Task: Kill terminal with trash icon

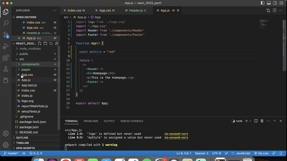Action: tap(262, 121)
